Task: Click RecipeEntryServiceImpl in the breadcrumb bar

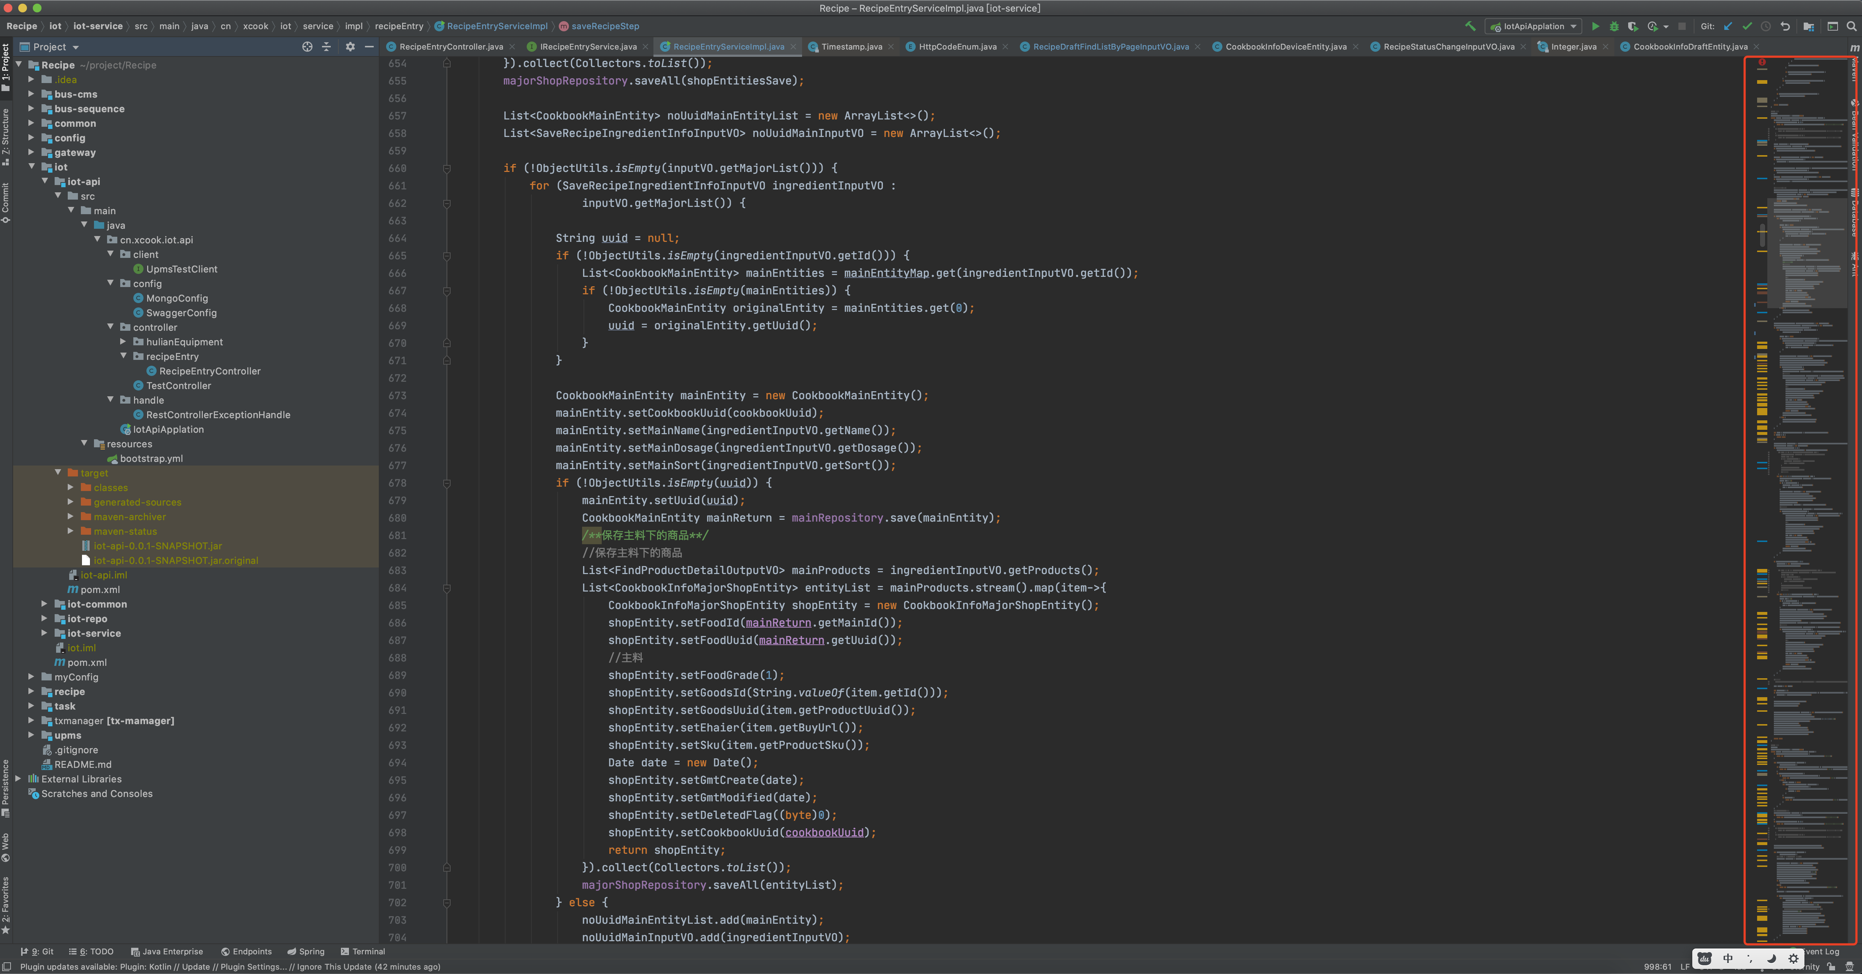Action: pos(496,26)
